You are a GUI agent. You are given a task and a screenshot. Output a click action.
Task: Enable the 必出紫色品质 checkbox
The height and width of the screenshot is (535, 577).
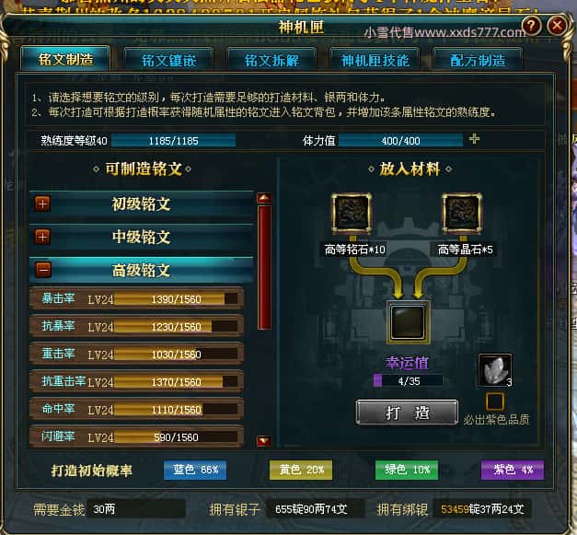coord(494,401)
